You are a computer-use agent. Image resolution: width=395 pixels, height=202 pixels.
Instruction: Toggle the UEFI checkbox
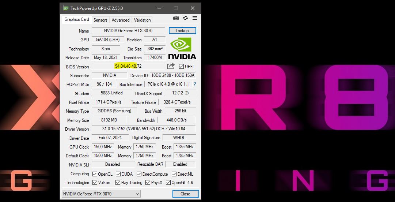pos(181,67)
